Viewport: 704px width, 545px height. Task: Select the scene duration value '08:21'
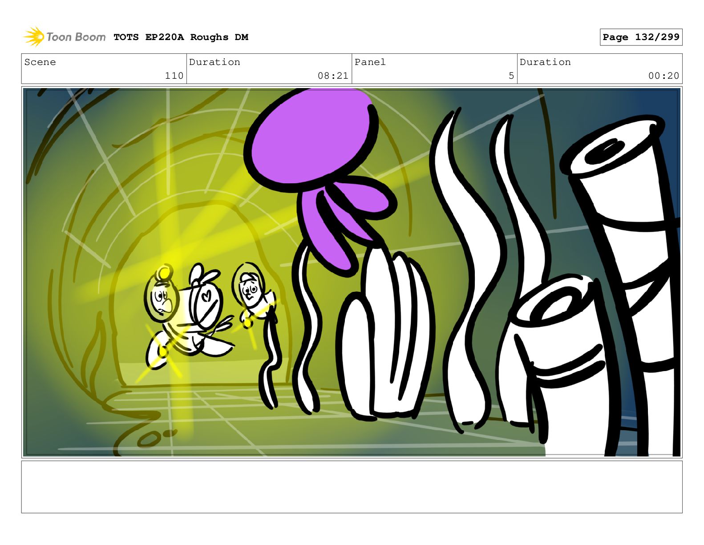pos(333,76)
